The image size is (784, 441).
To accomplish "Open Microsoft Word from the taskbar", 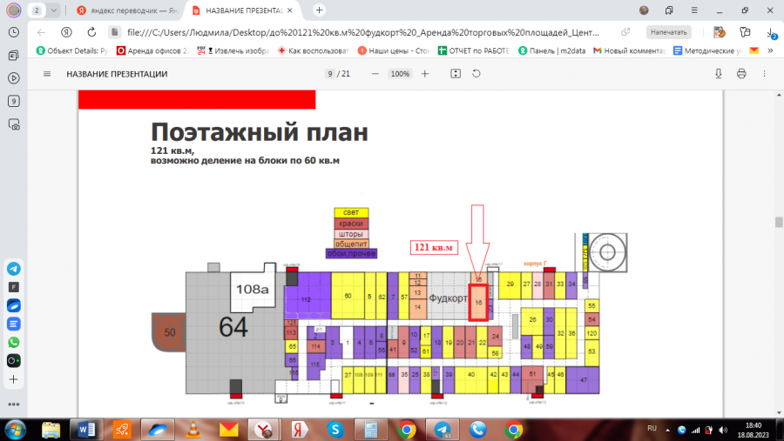I will click(86, 430).
